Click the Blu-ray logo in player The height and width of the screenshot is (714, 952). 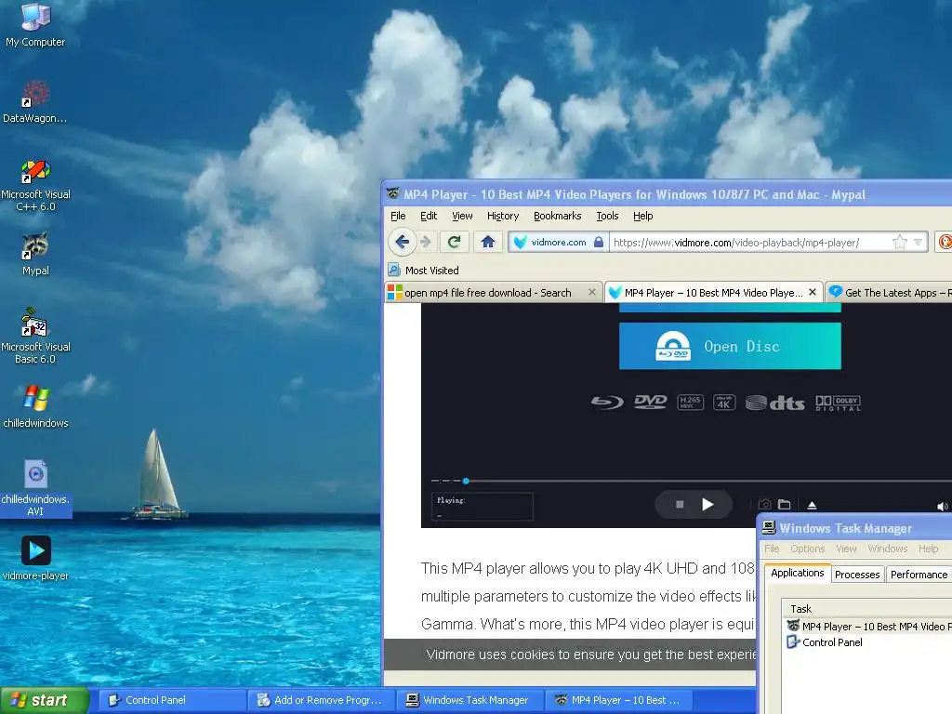tap(607, 402)
